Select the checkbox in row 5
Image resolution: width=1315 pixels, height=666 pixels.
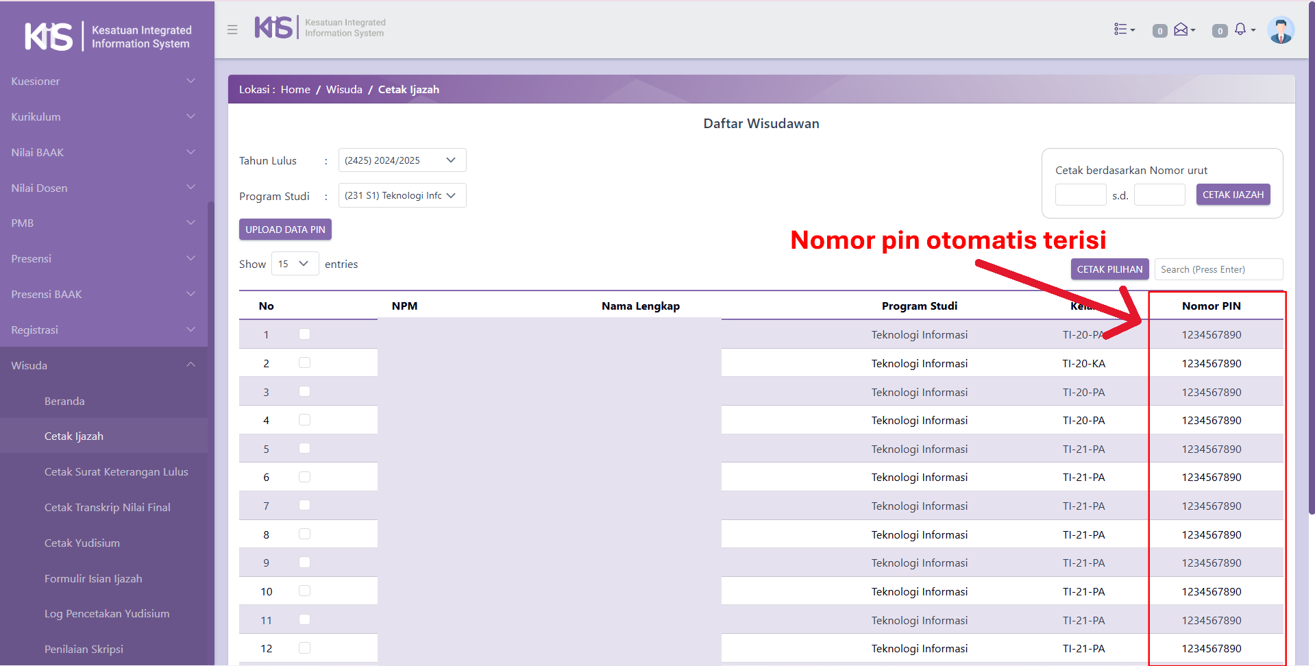(x=305, y=449)
